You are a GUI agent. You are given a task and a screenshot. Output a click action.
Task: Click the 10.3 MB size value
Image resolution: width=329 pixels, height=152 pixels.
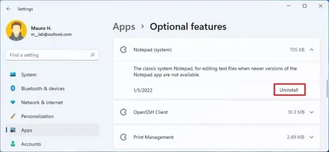pos(296,112)
